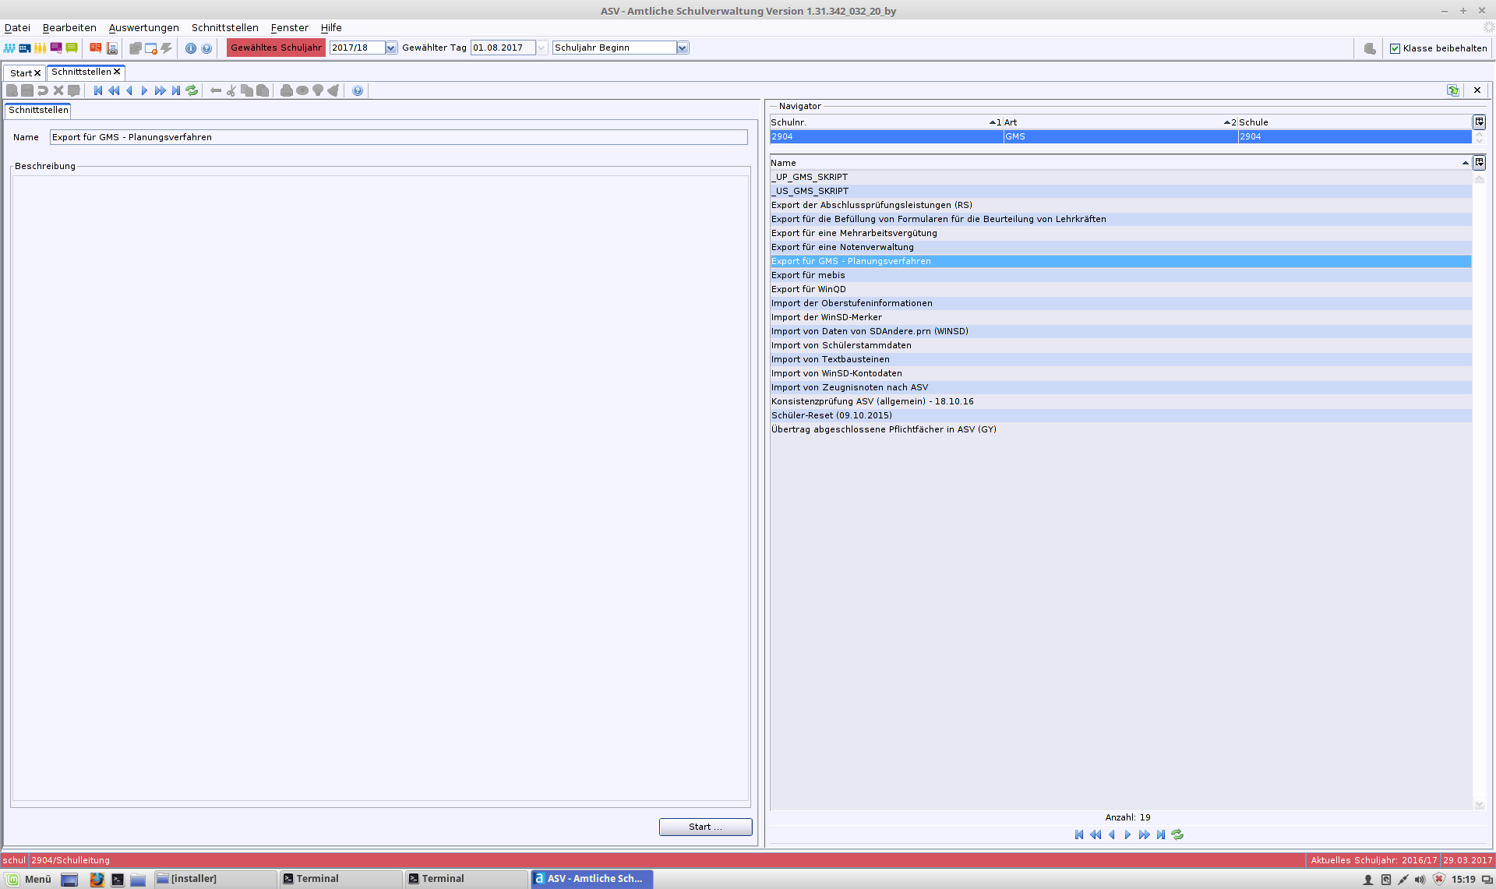Click the Start ... button

[x=705, y=827]
